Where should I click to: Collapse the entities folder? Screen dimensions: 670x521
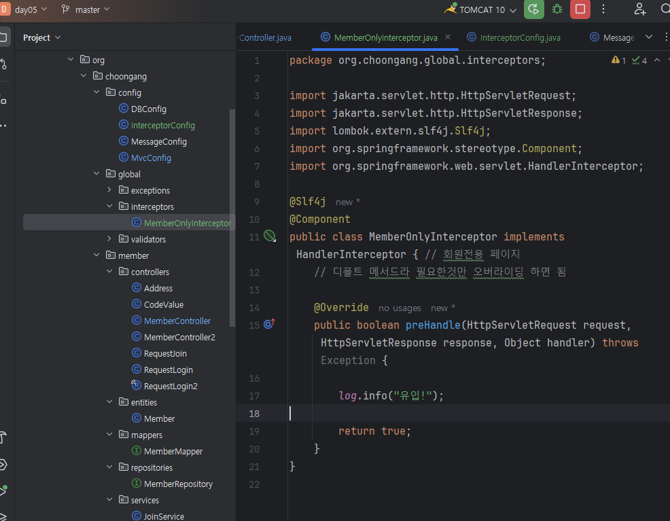(109, 401)
